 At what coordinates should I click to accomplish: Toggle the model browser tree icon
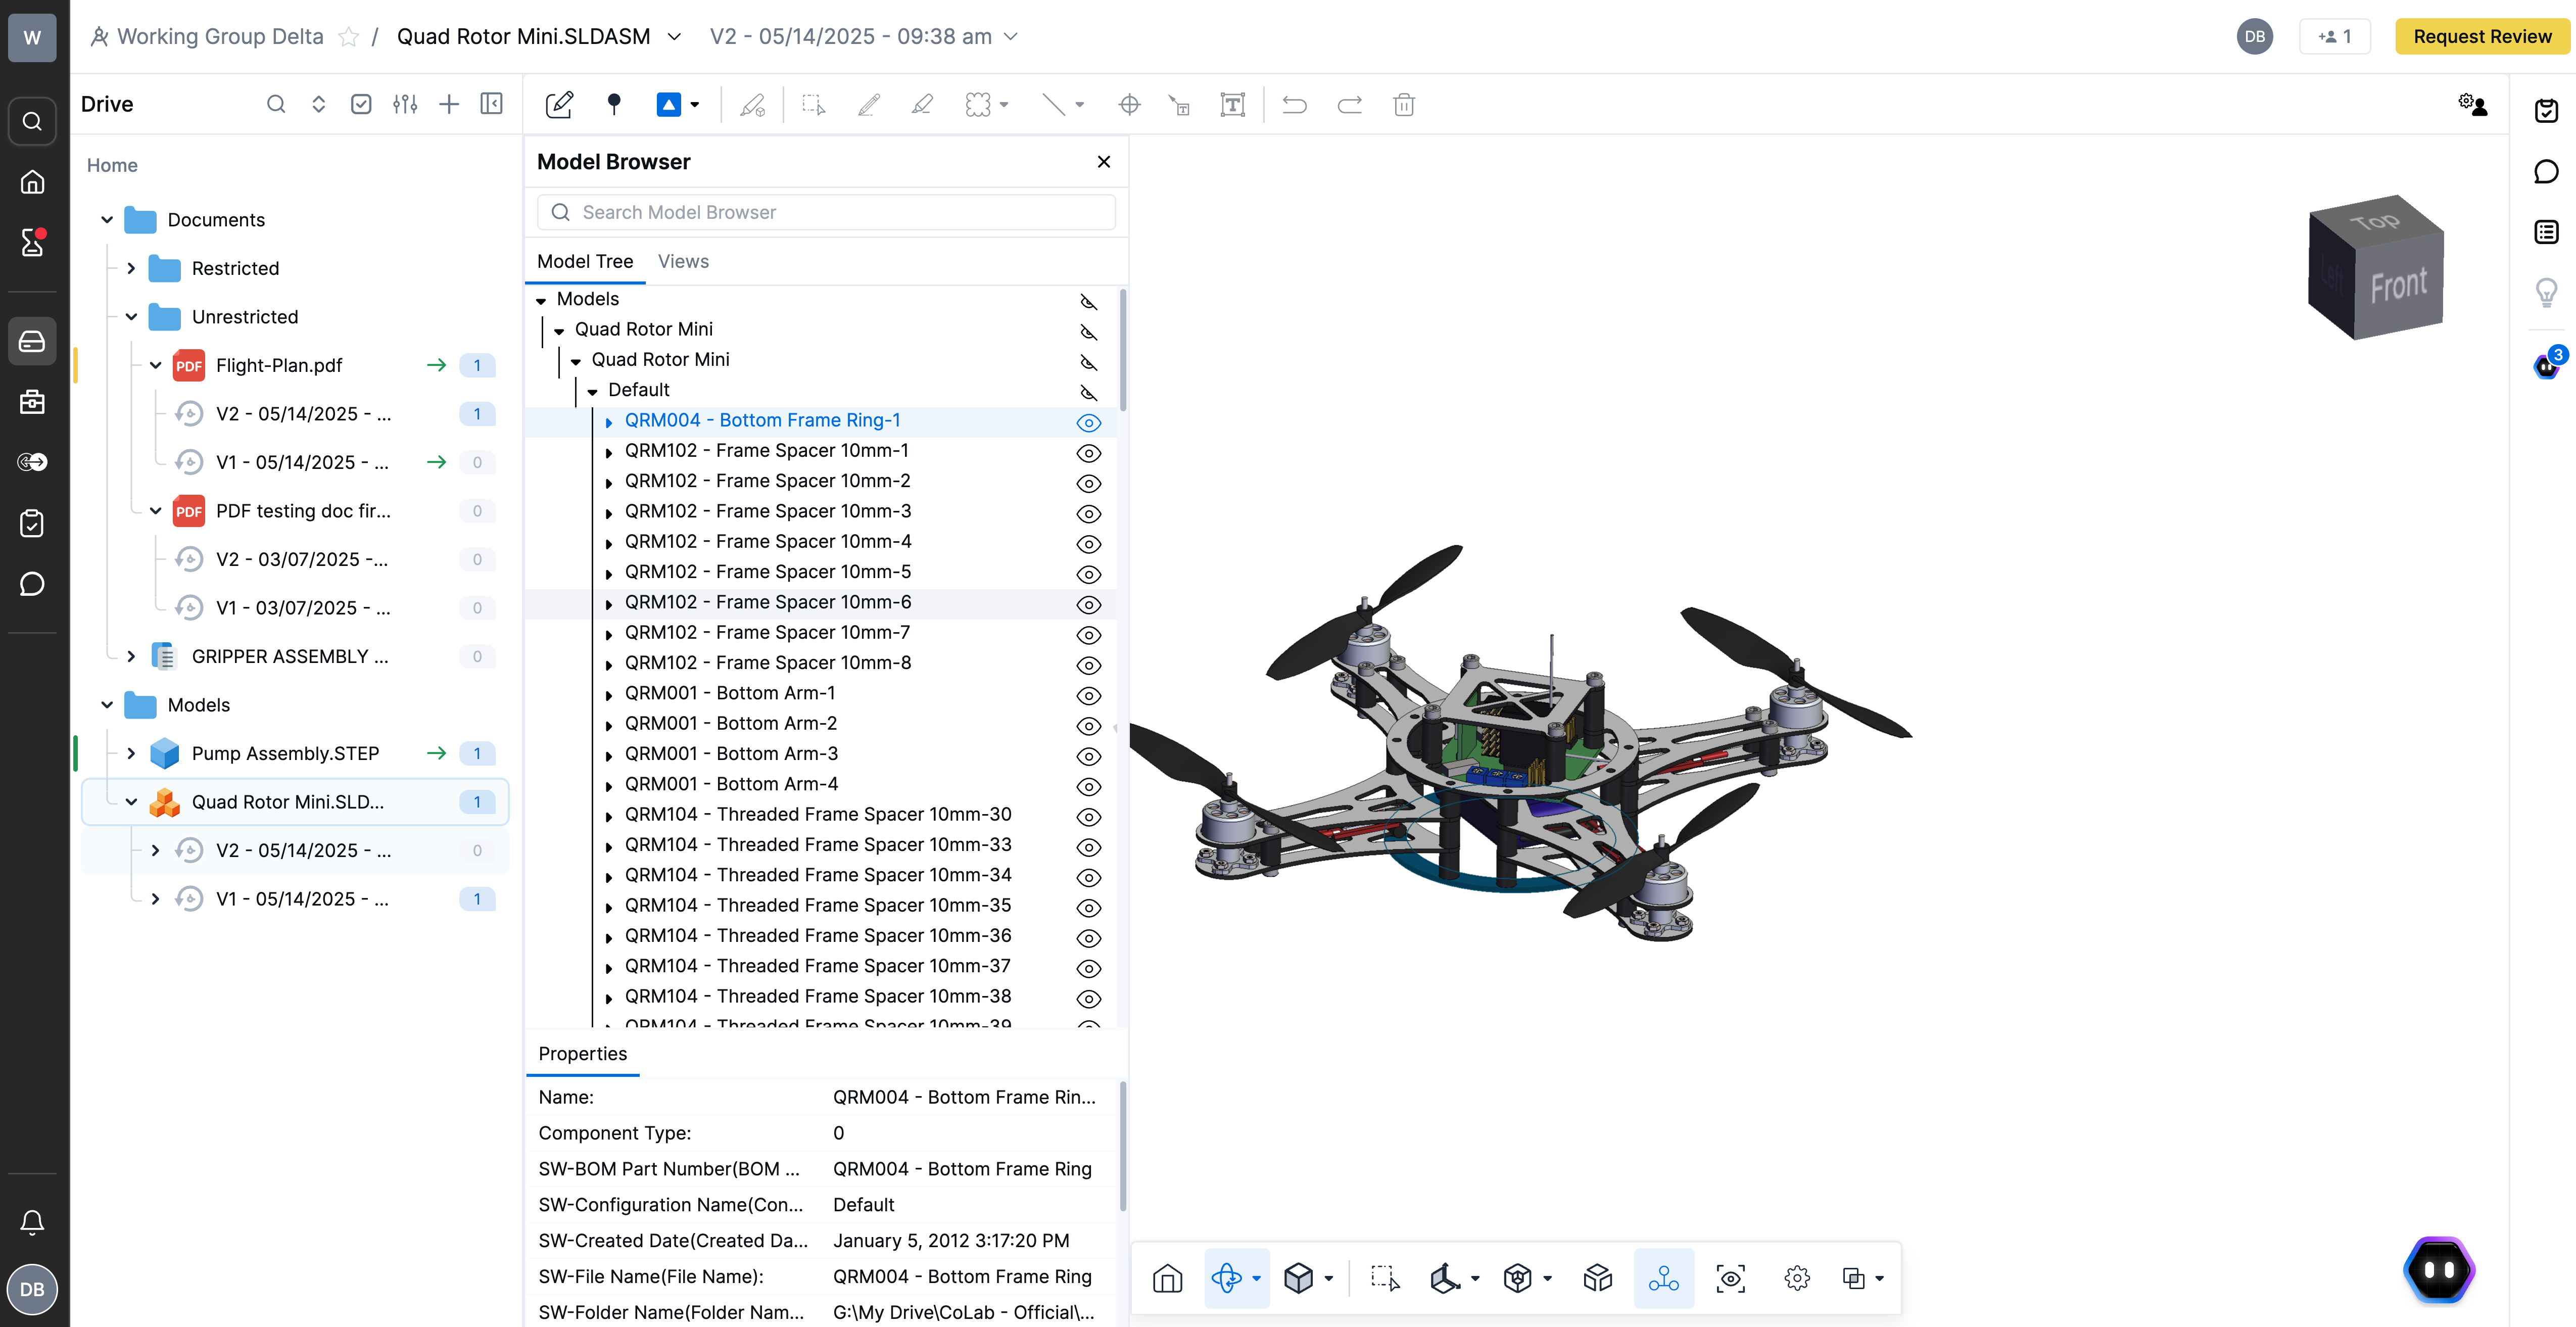1664,1278
